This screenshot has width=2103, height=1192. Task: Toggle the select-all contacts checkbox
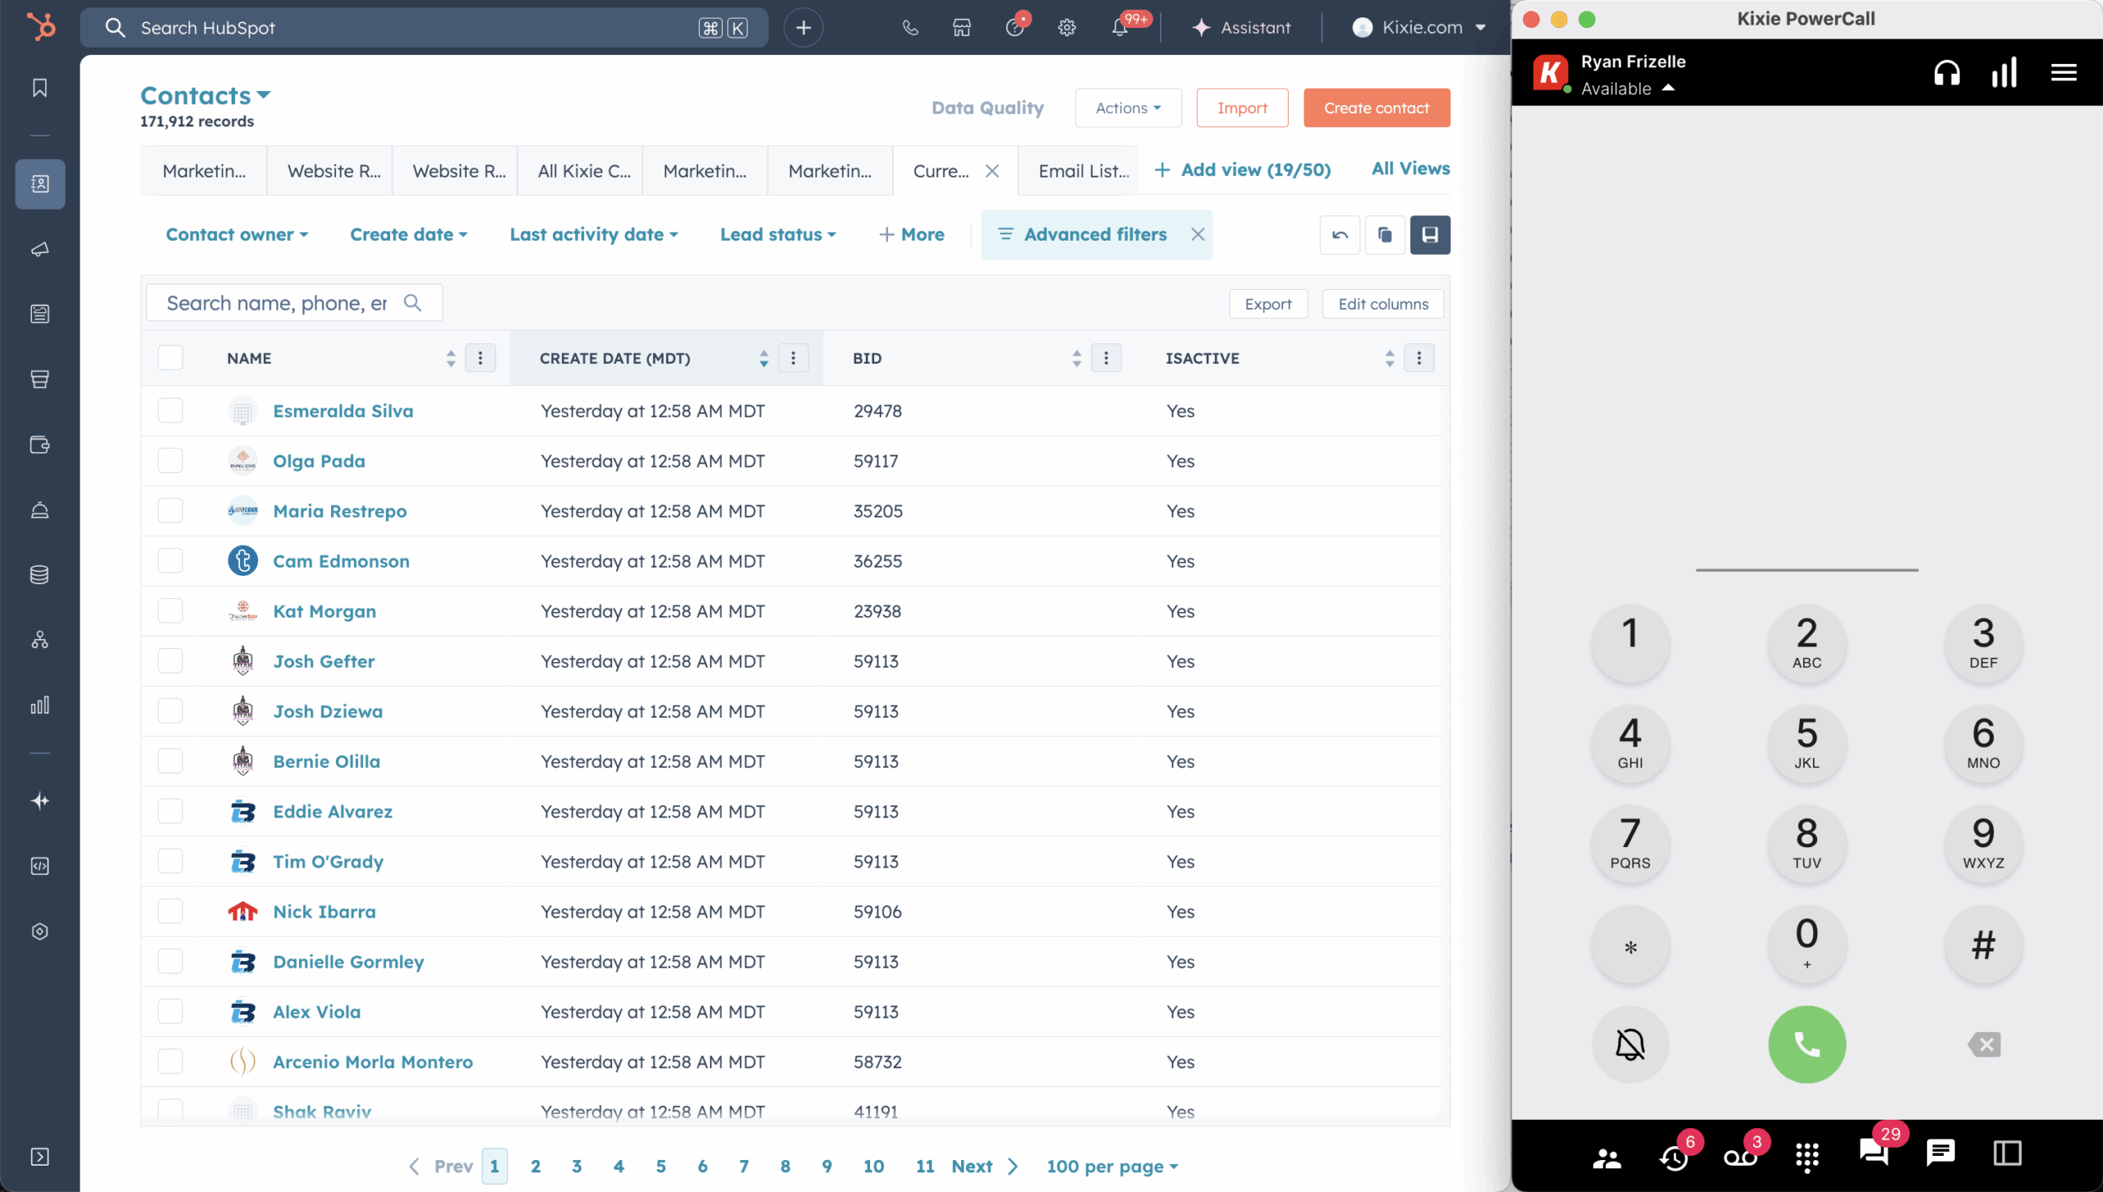click(170, 357)
